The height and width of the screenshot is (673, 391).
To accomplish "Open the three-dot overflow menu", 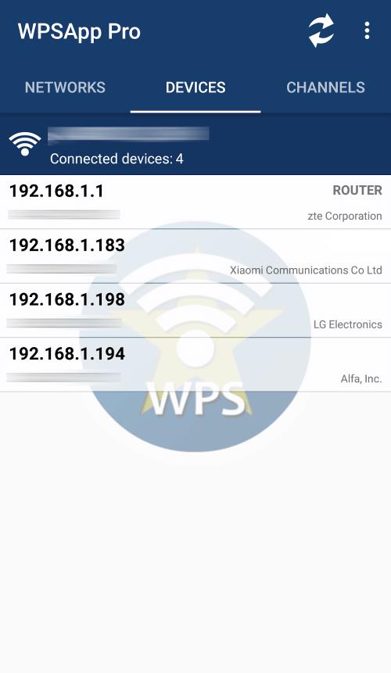I will click(x=367, y=31).
